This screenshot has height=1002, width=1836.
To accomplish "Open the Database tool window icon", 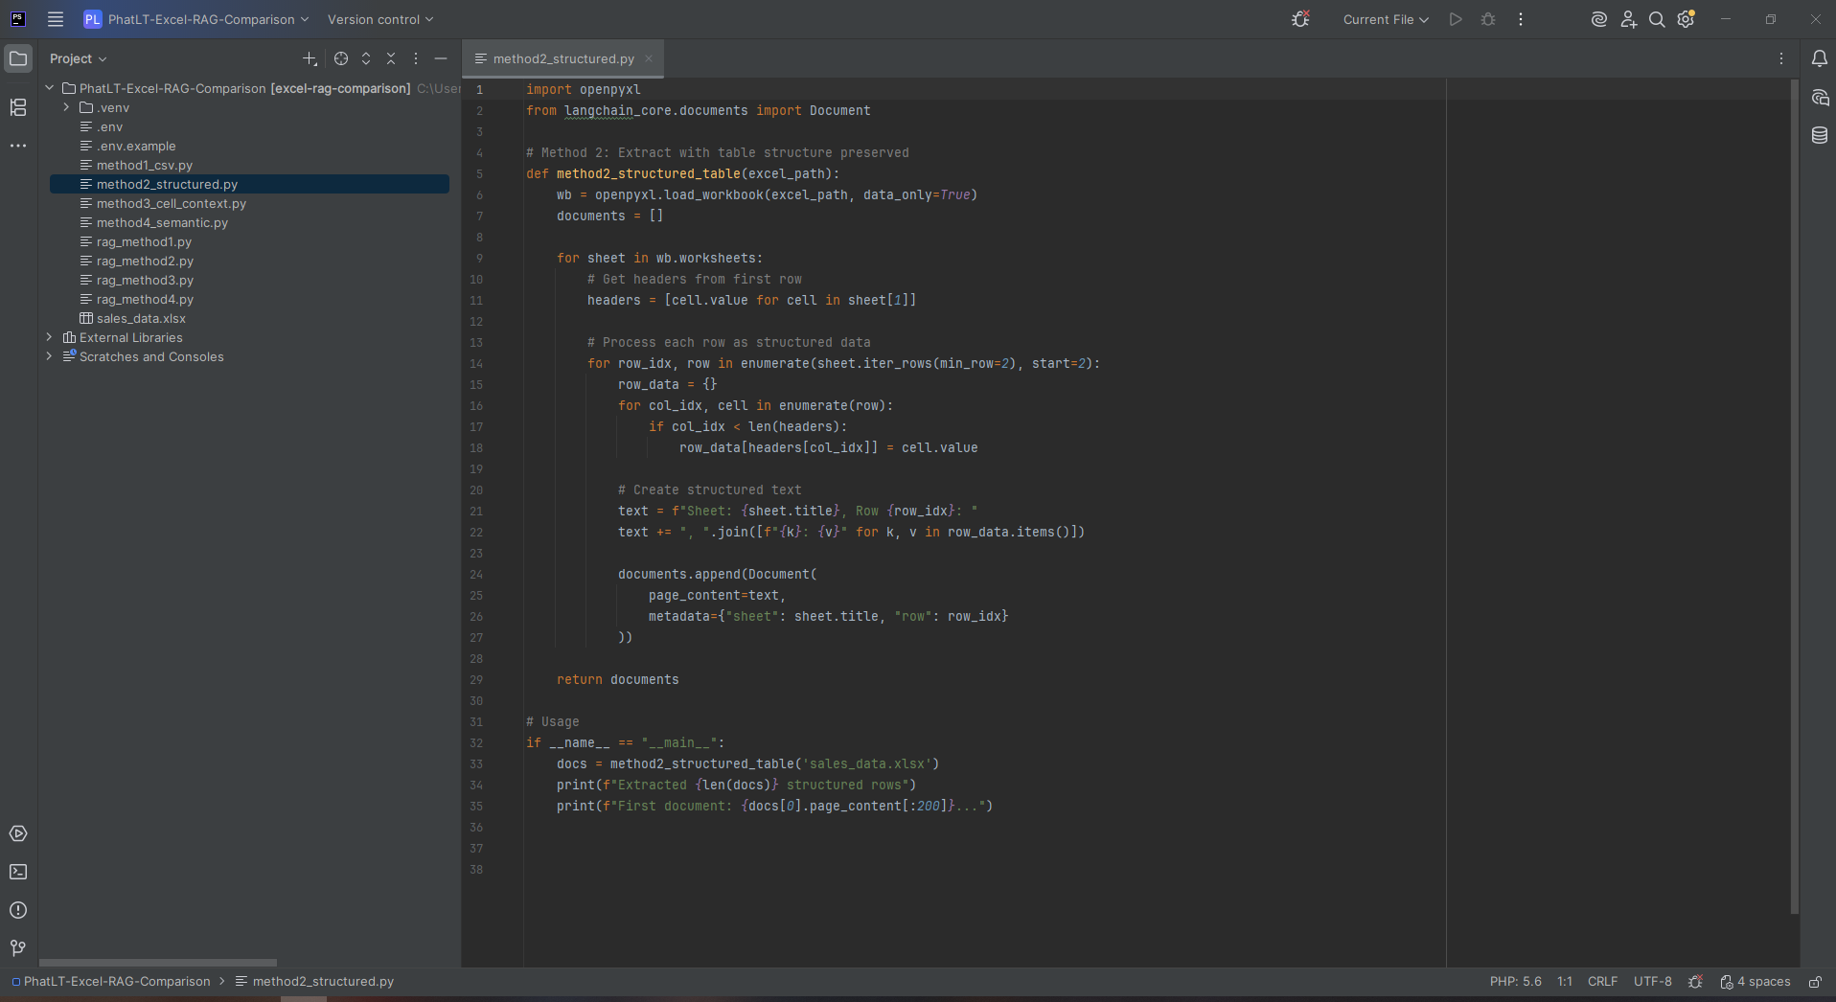I will (x=1820, y=135).
